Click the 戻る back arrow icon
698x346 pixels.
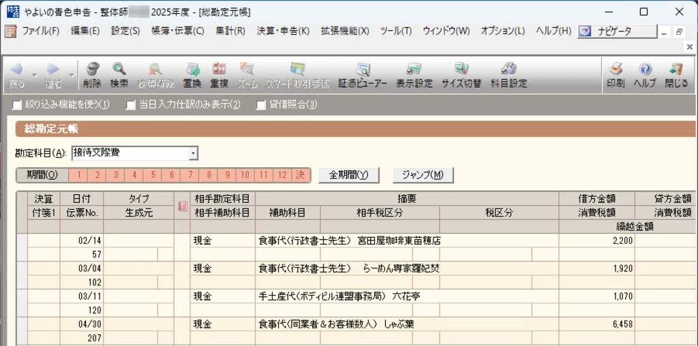pos(17,69)
